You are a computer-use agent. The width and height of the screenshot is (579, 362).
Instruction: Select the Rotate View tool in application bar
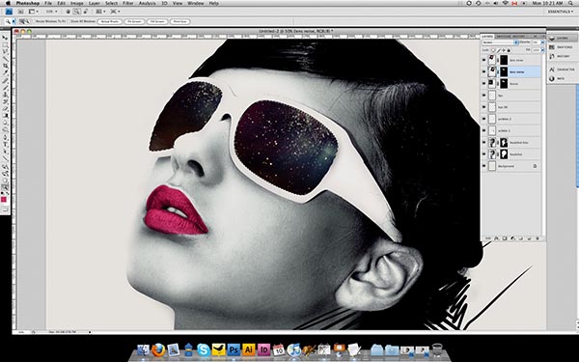point(86,12)
